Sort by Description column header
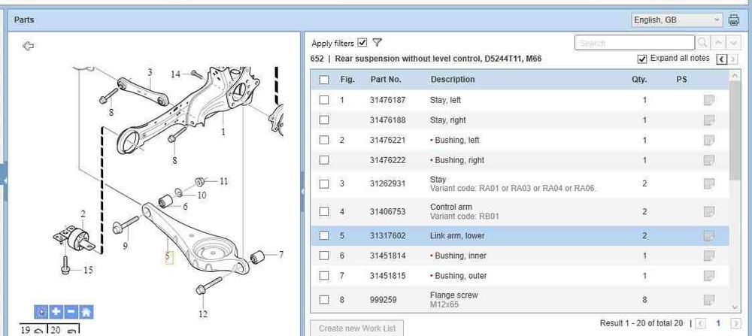Viewport: 752px width, 336px height. click(452, 80)
